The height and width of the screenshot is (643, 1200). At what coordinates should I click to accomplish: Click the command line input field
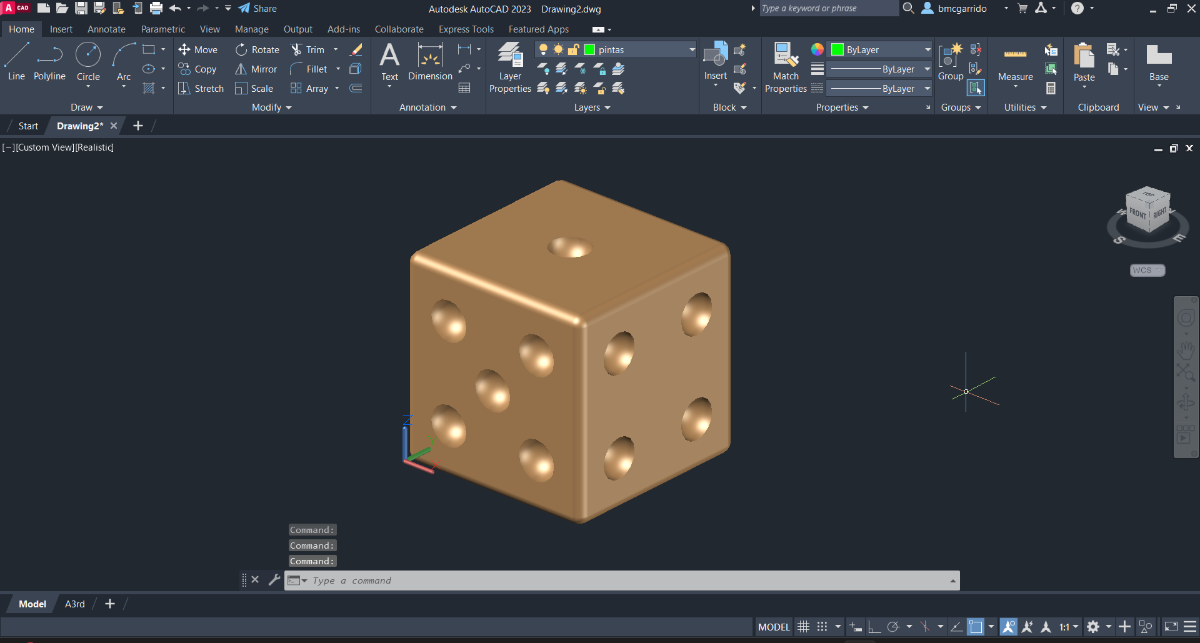(622, 581)
